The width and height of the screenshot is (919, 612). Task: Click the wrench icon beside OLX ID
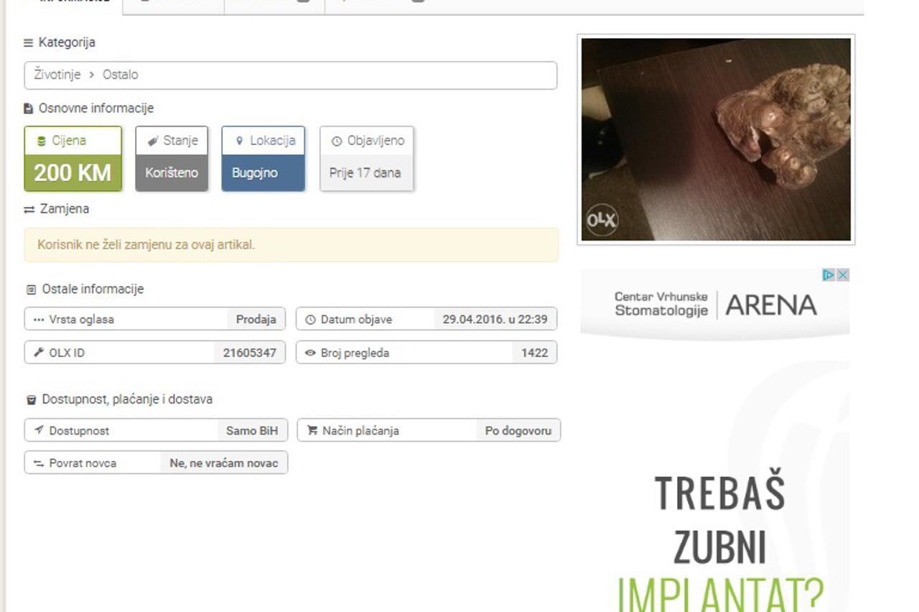click(x=39, y=353)
